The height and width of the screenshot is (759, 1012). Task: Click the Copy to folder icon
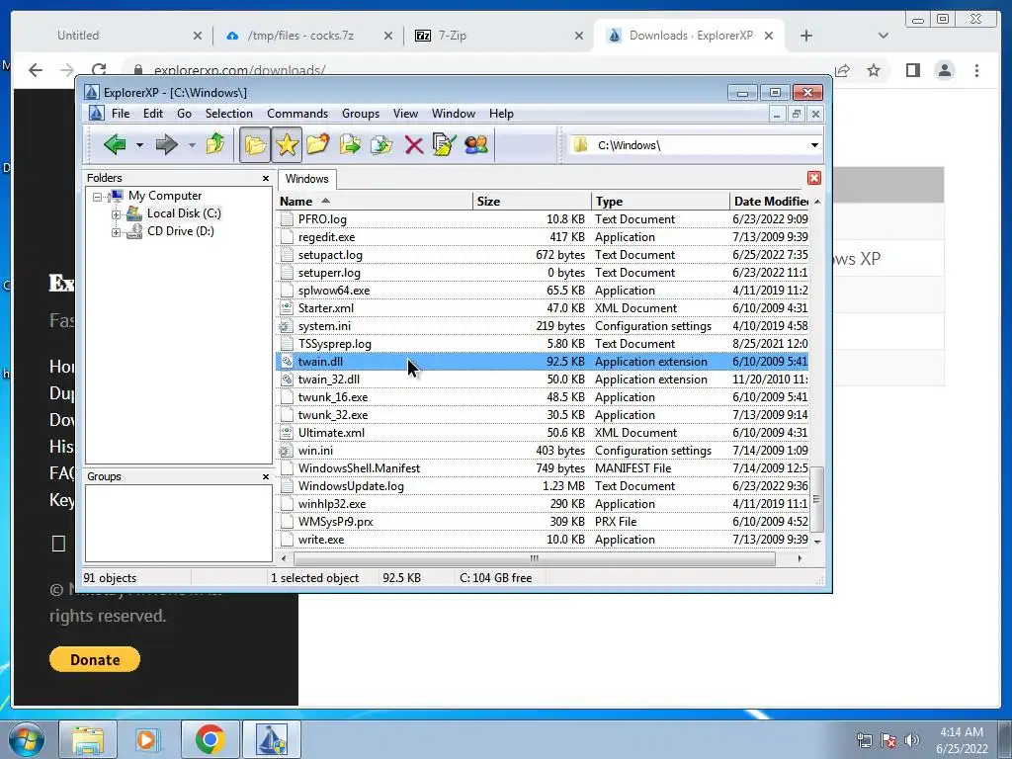point(350,144)
